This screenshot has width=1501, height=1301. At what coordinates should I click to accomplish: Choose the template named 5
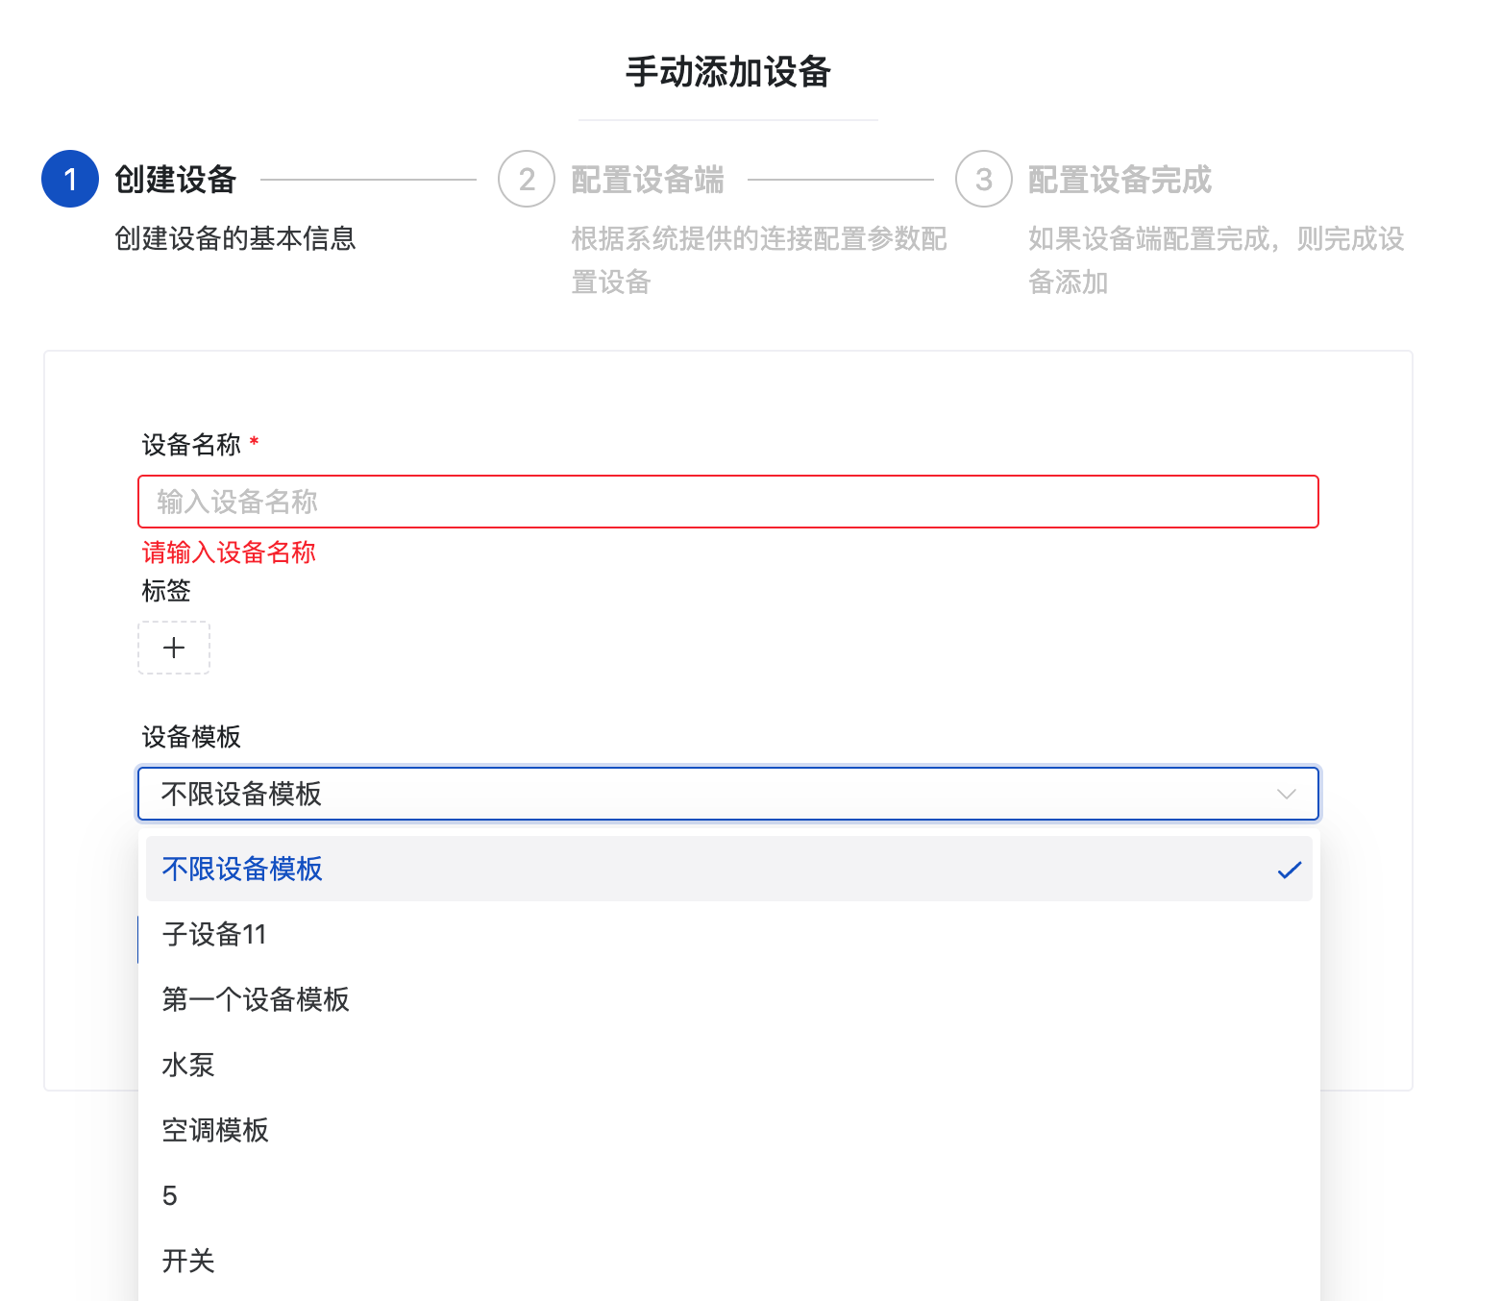pyautogui.click(x=729, y=1195)
